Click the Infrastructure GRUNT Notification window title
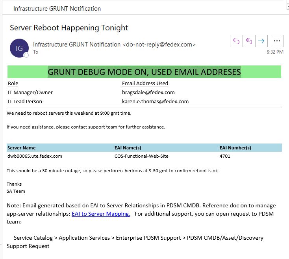This screenshot has width=289, height=259. 57,8
